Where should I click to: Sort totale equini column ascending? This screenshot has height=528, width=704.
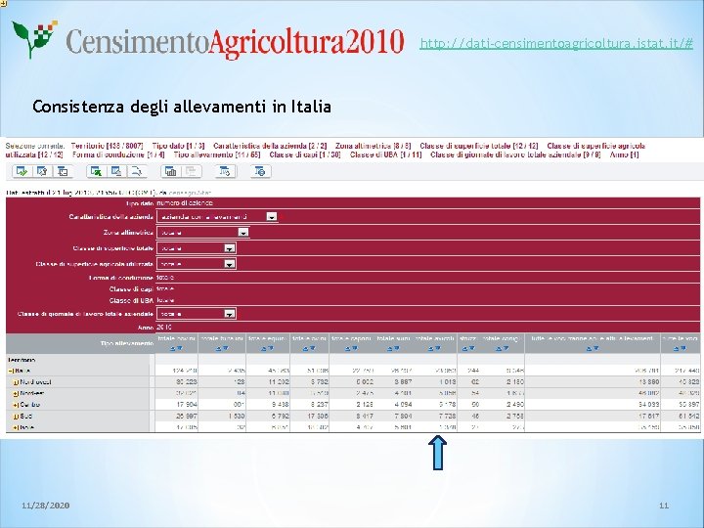point(264,348)
